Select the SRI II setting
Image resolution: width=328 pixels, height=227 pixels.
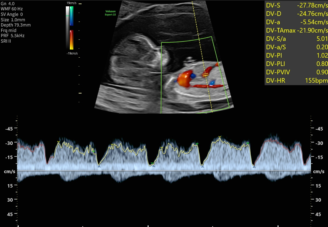pyautogui.click(x=6, y=41)
